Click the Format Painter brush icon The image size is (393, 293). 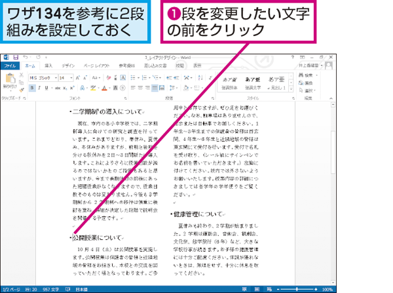click(x=22, y=88)
